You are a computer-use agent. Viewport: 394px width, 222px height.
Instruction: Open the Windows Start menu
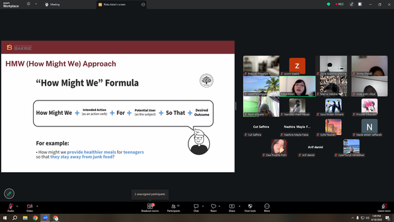(5, 218)
